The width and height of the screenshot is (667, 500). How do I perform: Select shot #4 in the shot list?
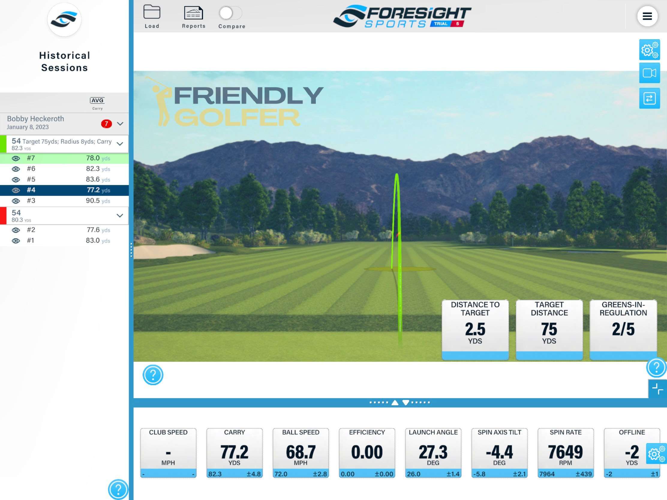coord(60,190)
